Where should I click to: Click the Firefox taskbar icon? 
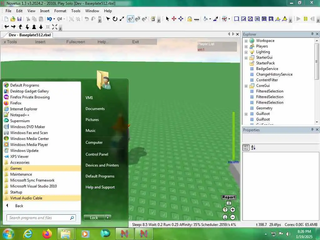(47, 234)
